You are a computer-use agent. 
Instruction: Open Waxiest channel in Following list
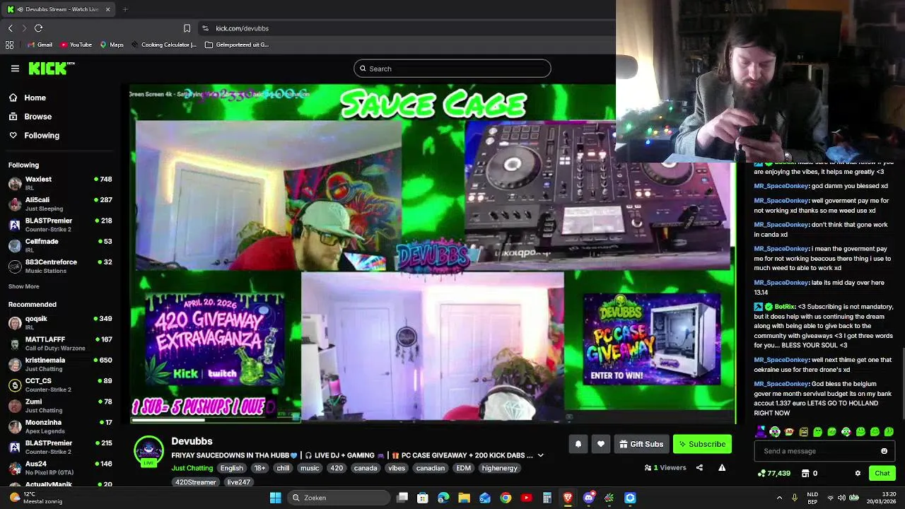point(60,183)
